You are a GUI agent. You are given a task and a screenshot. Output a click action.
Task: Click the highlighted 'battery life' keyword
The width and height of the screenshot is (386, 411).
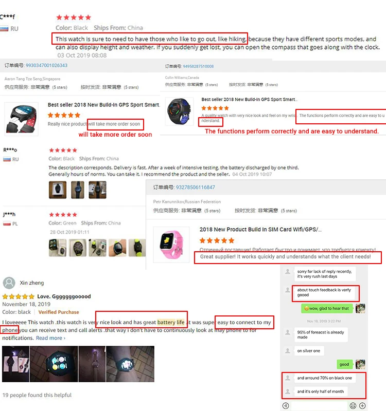coord(171,322)
